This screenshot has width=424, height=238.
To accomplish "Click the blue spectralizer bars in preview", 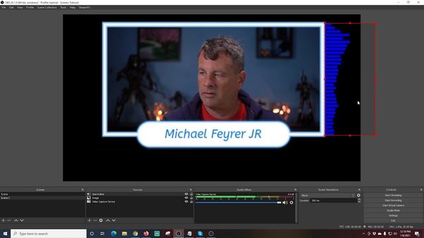I will pyautogui.click(x=337, y=79).
